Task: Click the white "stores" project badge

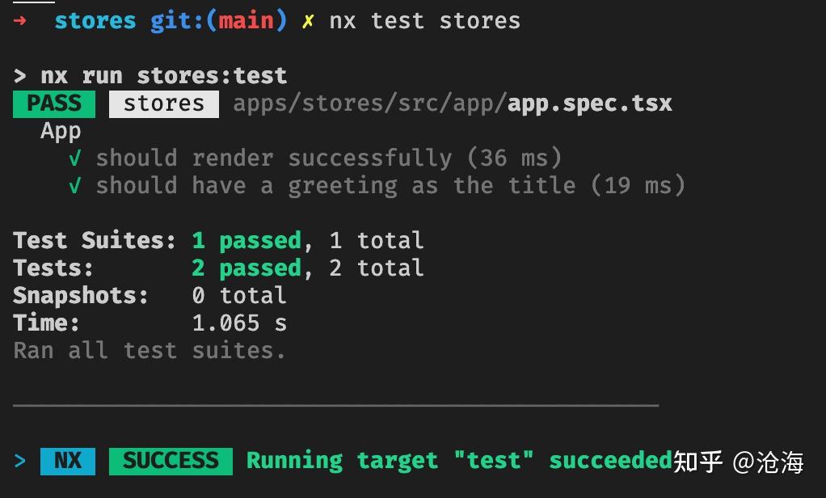Action: pos(163,103)
